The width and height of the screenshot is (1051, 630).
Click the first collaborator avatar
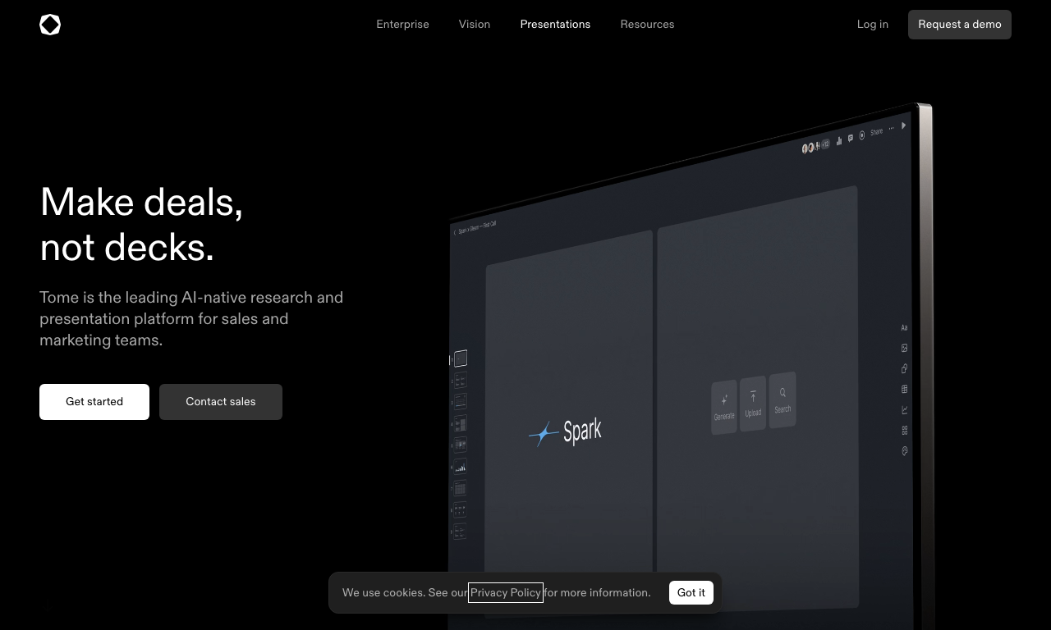click(x=805, y=148)
